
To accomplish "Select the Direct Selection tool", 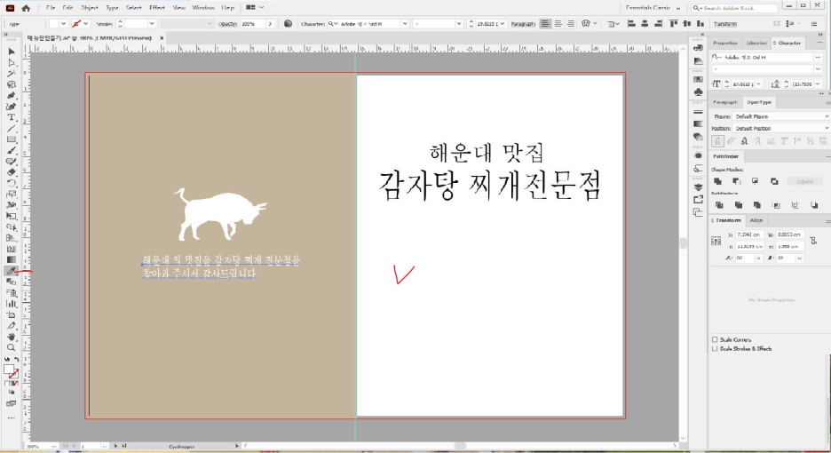I will [12, 62].
